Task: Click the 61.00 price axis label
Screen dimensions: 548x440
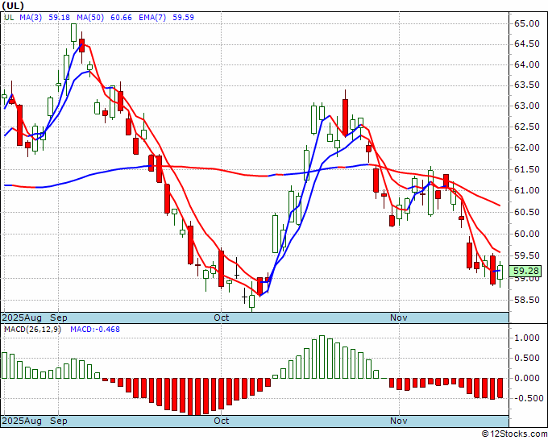Action: [x=527, y=191]
